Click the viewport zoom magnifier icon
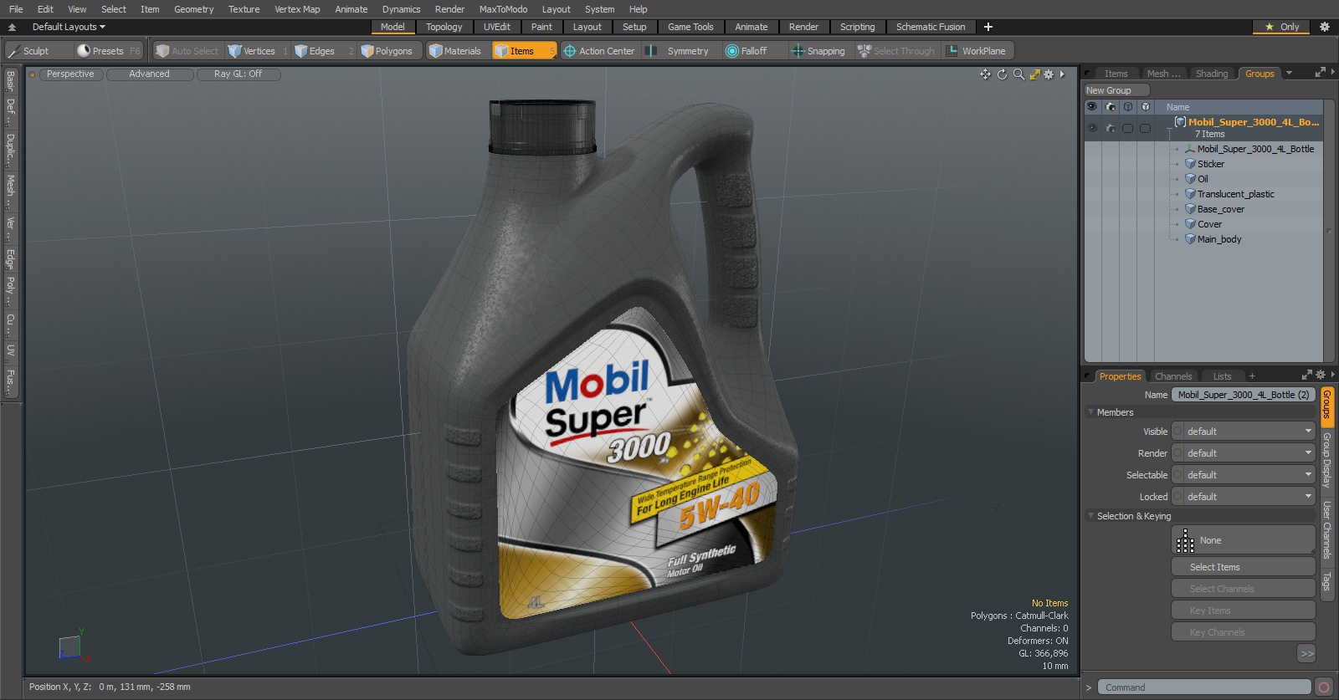The image size is (1339, 700). coord(1018,74)
